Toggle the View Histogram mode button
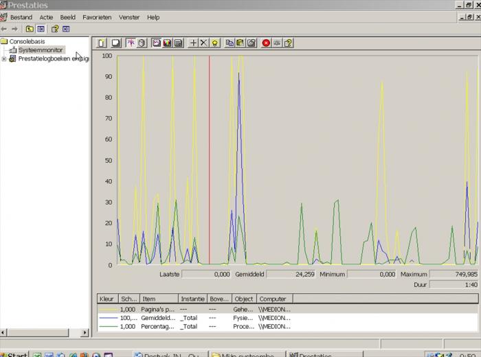The width and height of the screenshot is (481, 357). [x=167, y=43]
